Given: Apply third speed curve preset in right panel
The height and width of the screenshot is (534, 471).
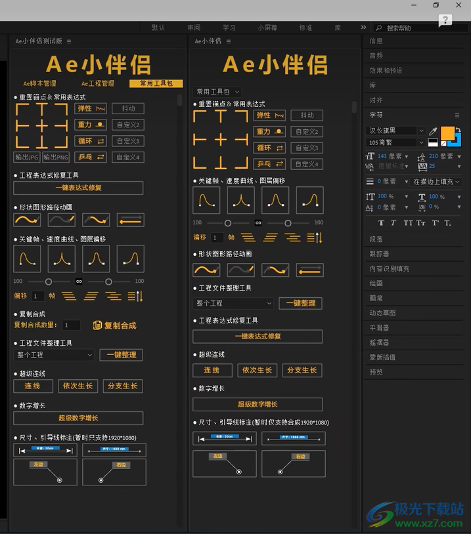Looking at the screenshot, I should pyautogui.click(x=275, y=200).
